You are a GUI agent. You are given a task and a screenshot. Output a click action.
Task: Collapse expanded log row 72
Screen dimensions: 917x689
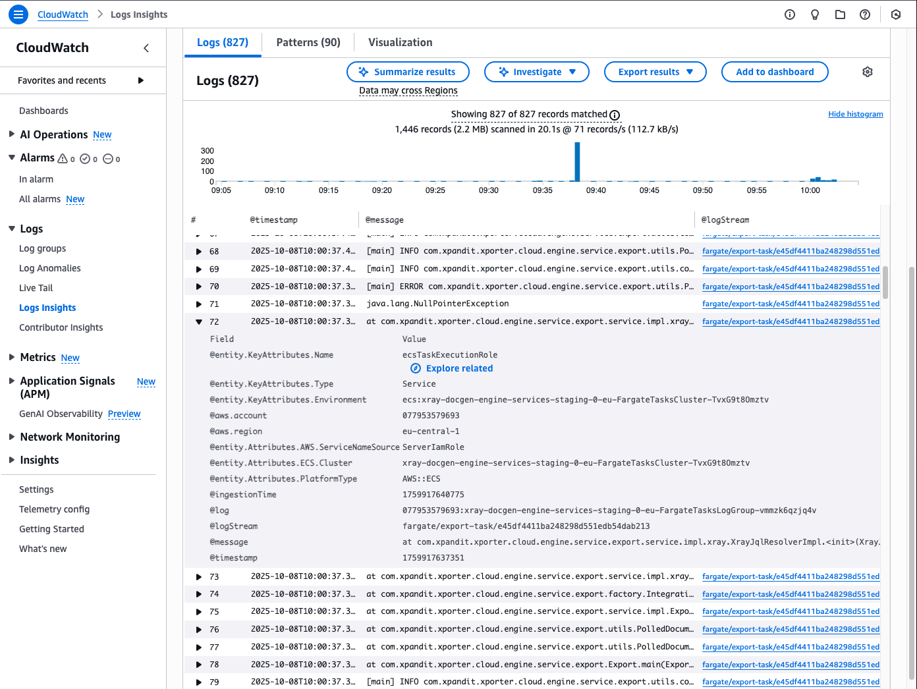(198, 322)
